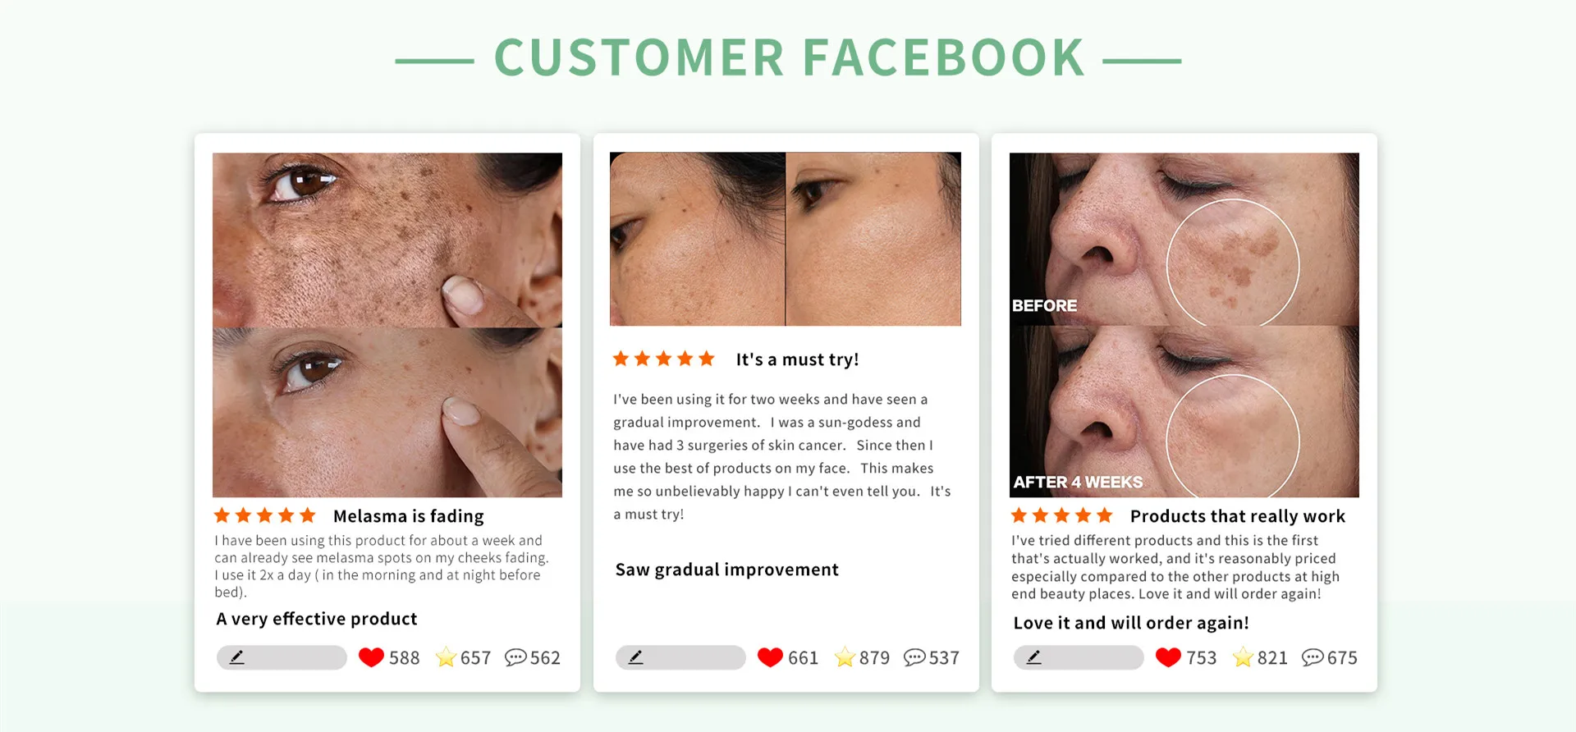1576x732 pixels.
Task: Click the star icon next to 657
Action: (446, 657)
